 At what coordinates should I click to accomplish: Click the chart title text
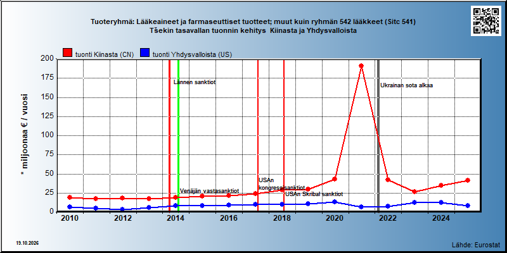click(253, 27)
